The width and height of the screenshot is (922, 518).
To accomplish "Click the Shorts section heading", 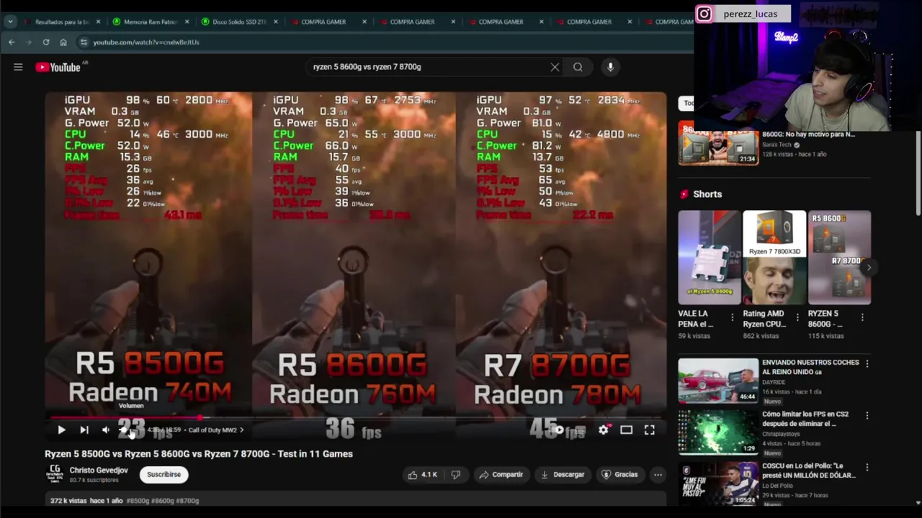I will pos(707,194).
